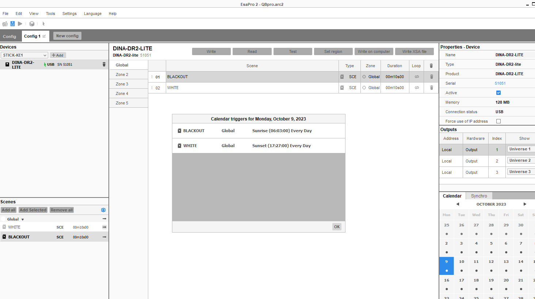Click the Add device button

pyautogui.click(x=58, y=55)
